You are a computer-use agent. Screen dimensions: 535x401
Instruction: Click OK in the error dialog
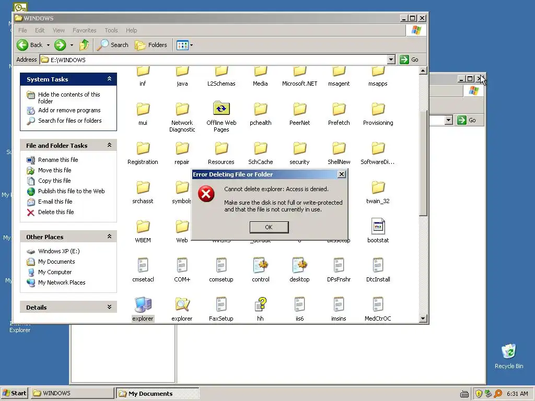click(x=269, y=227)
